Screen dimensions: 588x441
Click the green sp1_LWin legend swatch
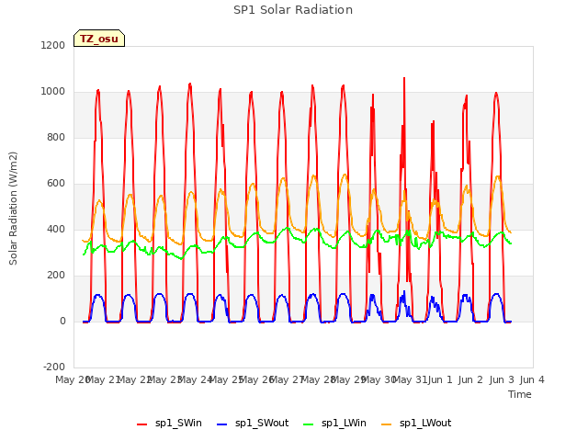click(x=309, y=424)
